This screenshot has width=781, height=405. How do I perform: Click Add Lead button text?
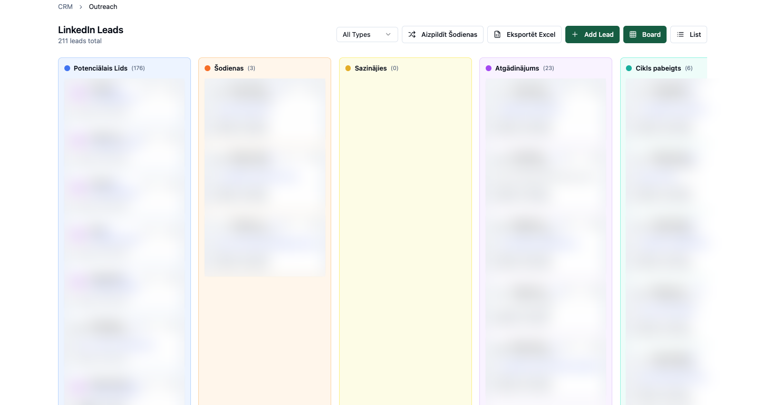pos(599,34)
